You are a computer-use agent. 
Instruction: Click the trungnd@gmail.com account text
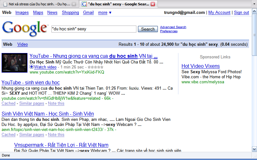click(x=184, y=13)
